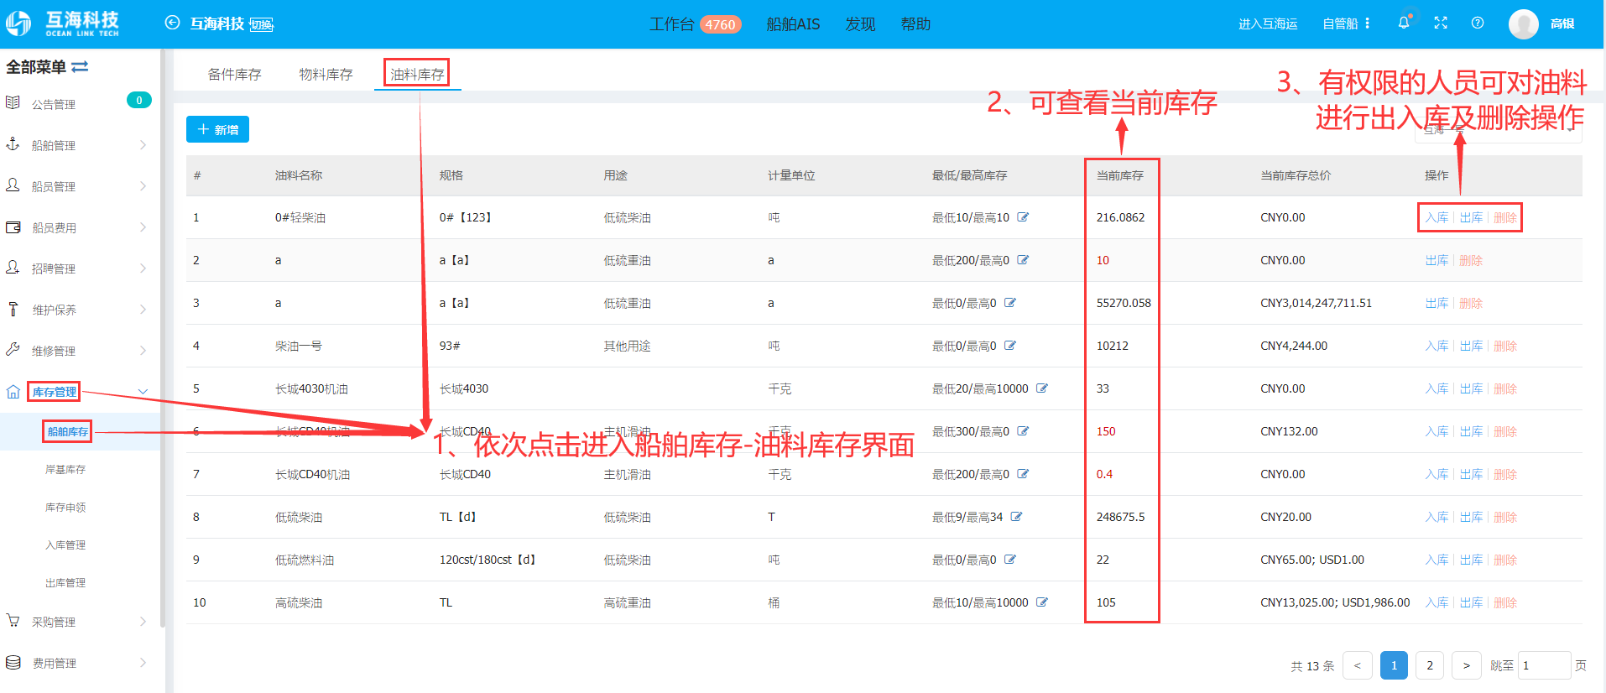Screen dimensions: 1606x693
Task: Click the 公告管理 sidebar icon
Action: (13, 102)
